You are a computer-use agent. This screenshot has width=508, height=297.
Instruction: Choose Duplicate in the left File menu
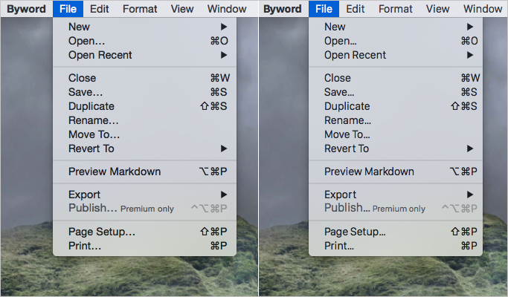coord(144,106)
